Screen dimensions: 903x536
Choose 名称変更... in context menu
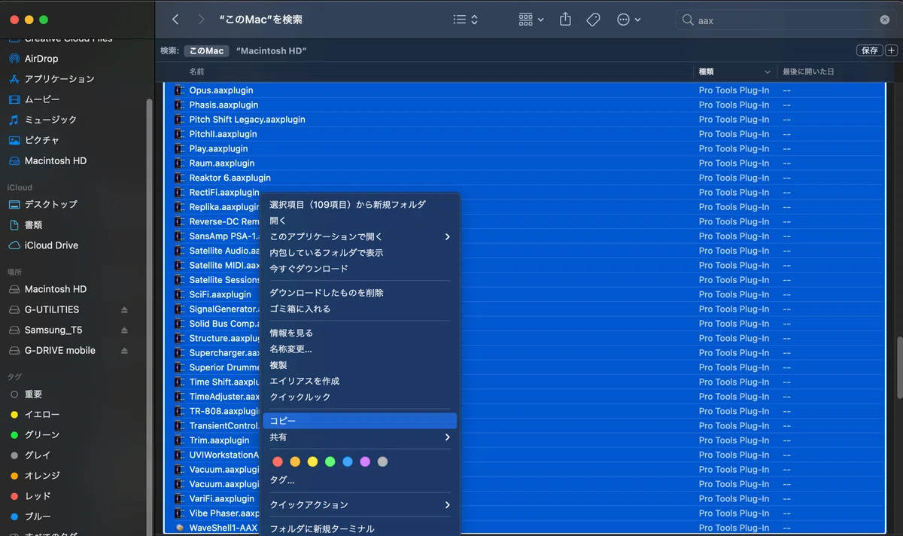[360, 349]
